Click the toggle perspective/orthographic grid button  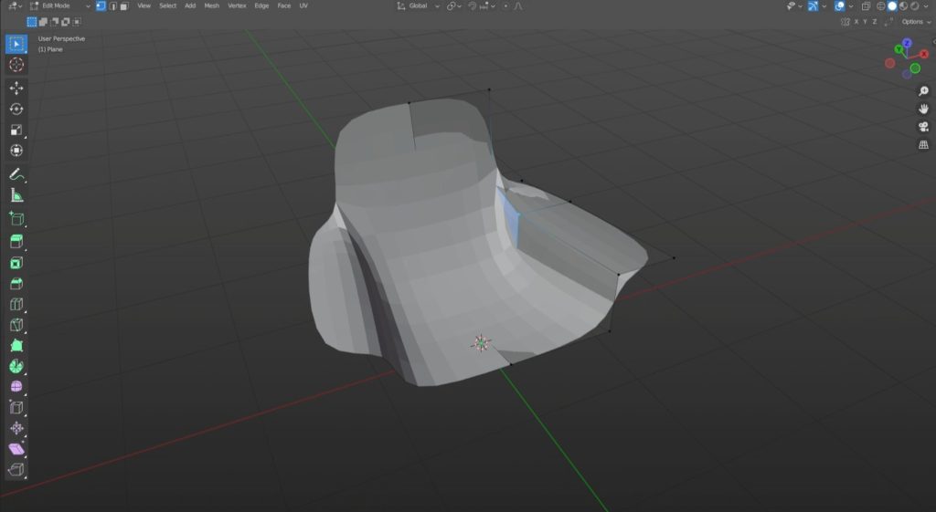coord(923,144)
